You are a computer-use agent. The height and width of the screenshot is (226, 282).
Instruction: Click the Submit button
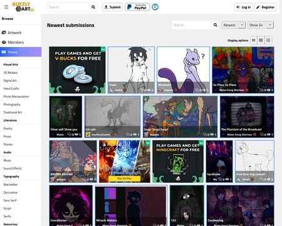point(112,7)
